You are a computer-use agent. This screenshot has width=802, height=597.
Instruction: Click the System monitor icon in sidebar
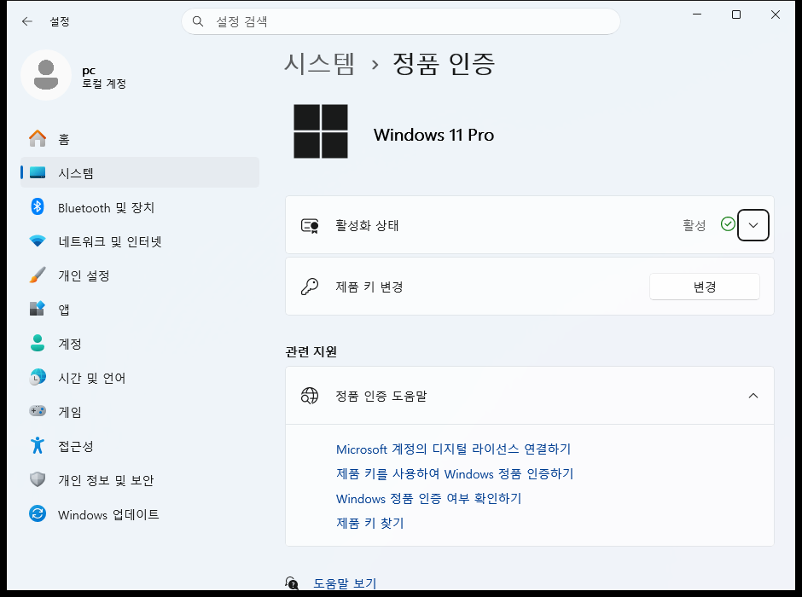(x=38, y=173)
